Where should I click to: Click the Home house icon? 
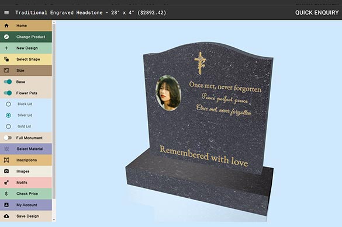6,26
